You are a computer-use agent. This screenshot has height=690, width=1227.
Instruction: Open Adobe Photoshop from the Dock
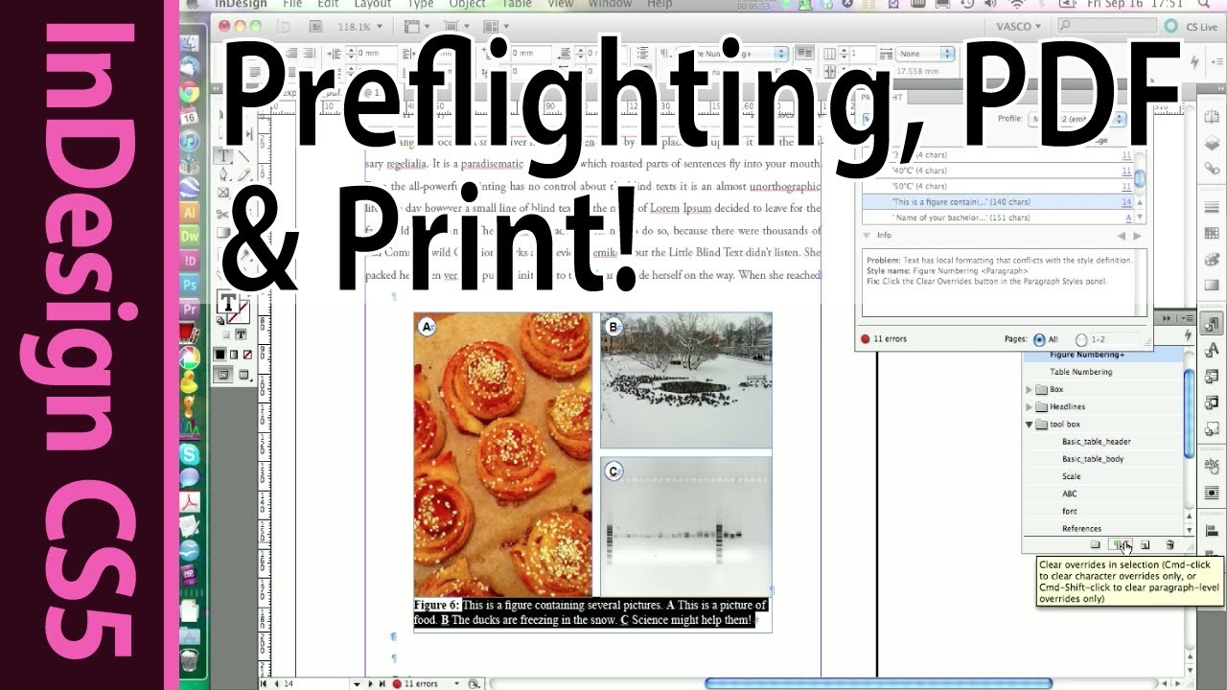tap(190, 285)
